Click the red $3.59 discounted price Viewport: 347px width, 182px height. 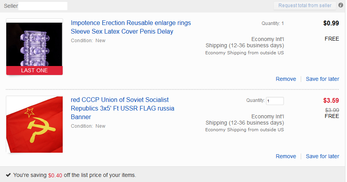[x=331, y=100]
